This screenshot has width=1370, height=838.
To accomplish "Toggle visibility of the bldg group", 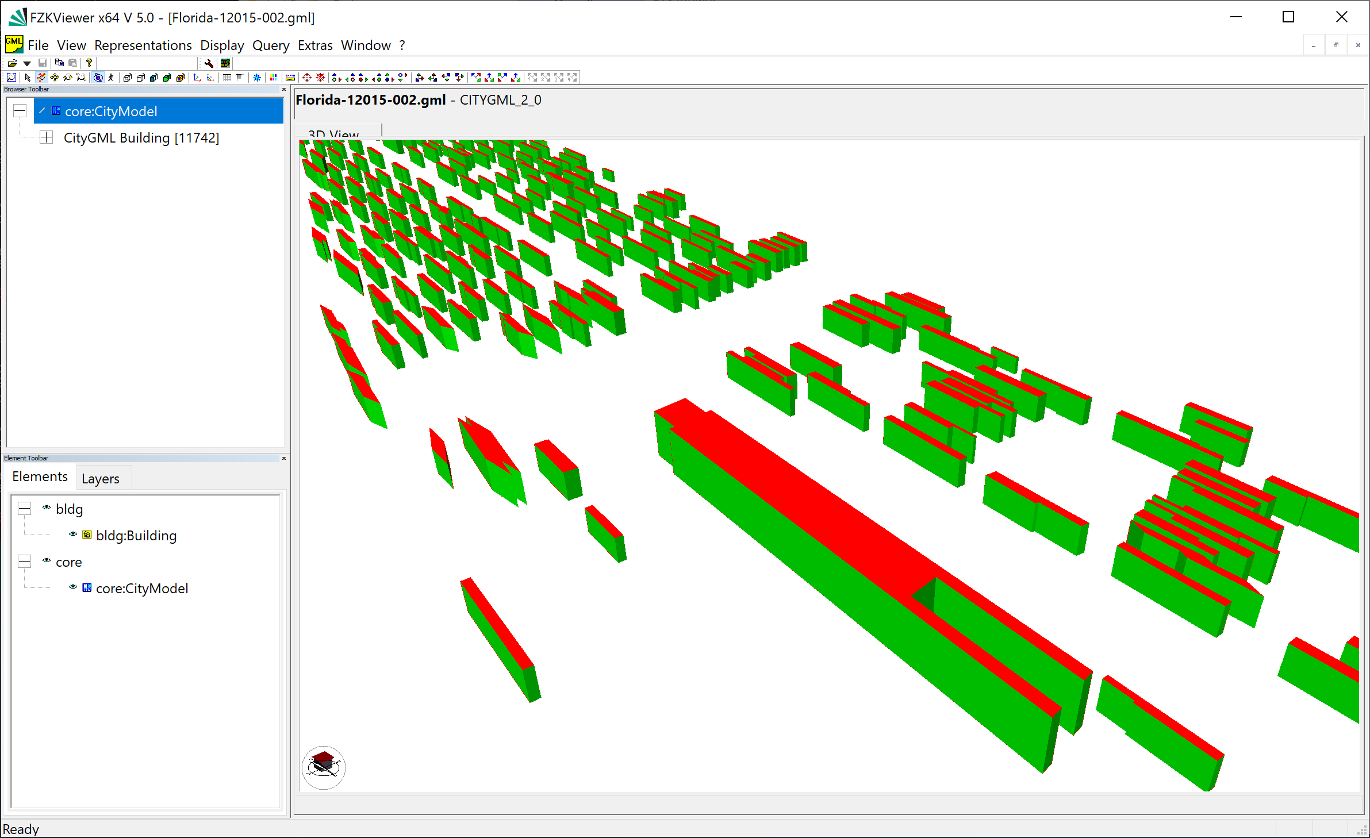I will click(x=46, y=508).
